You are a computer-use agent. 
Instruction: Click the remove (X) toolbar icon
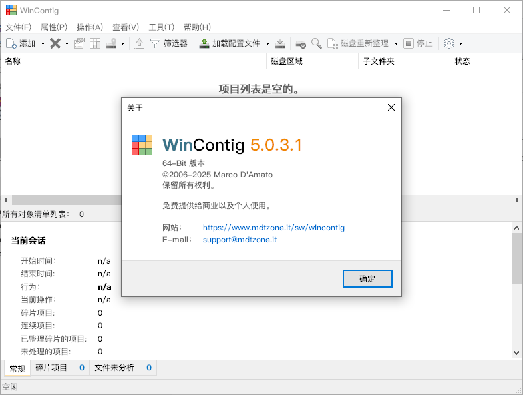(55, 43)
